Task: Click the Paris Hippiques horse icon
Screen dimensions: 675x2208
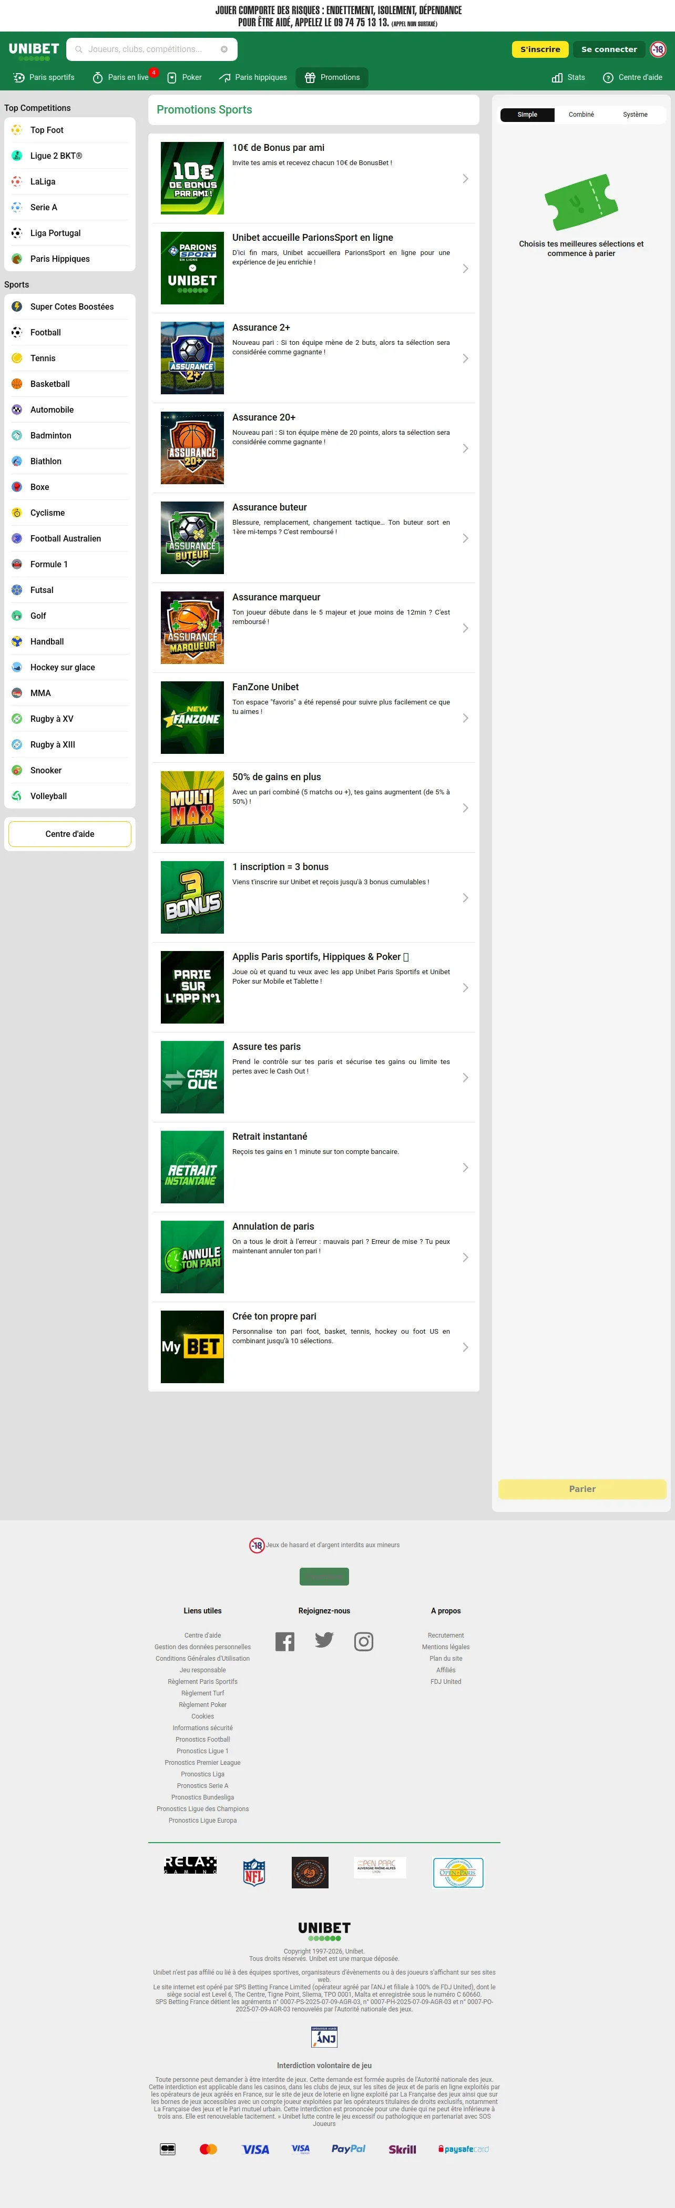Action: pyautogui.click(x=16, y=259)
